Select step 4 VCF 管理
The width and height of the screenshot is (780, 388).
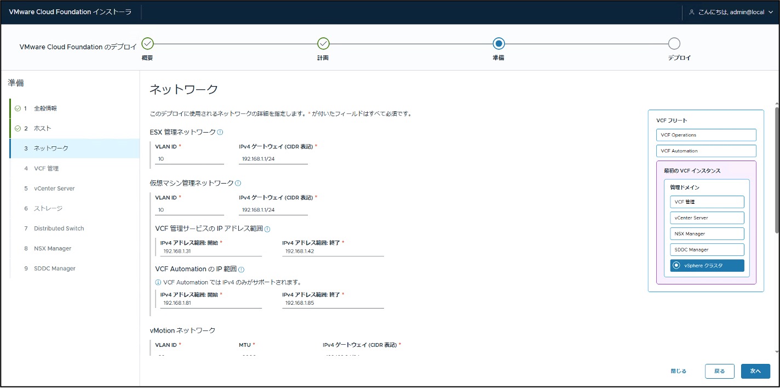pos(74,168)
